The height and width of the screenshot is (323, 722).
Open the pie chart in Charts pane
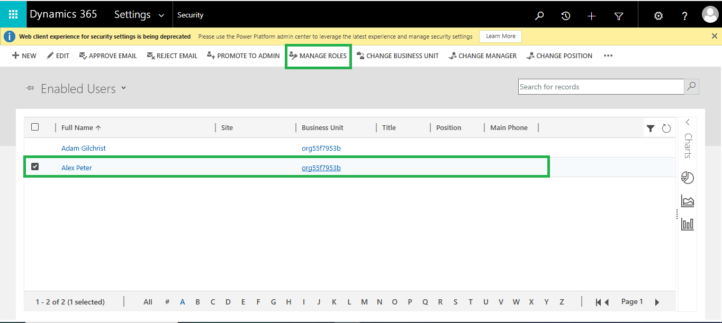(687, 178)
